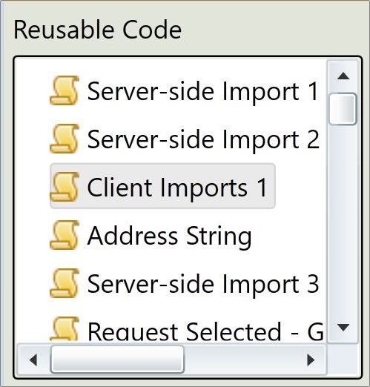Image resolution: width=370 pixels, height=387 pixels.
Task: Click the Server-side Import 2 script icon
Action: point(65,139)
